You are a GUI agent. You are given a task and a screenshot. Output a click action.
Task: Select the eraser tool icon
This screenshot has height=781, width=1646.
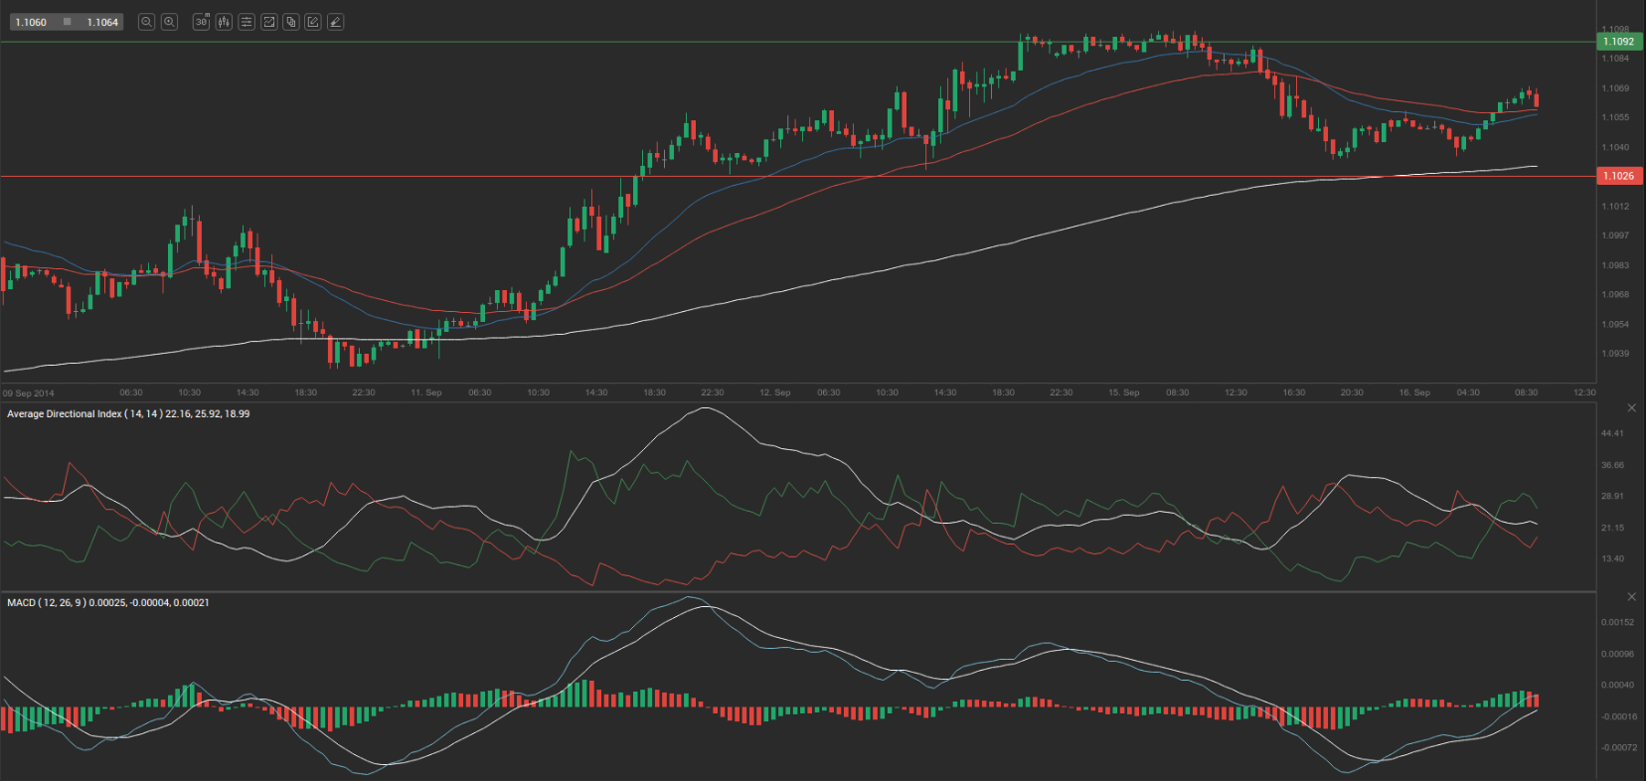click(x=336, y=22)
